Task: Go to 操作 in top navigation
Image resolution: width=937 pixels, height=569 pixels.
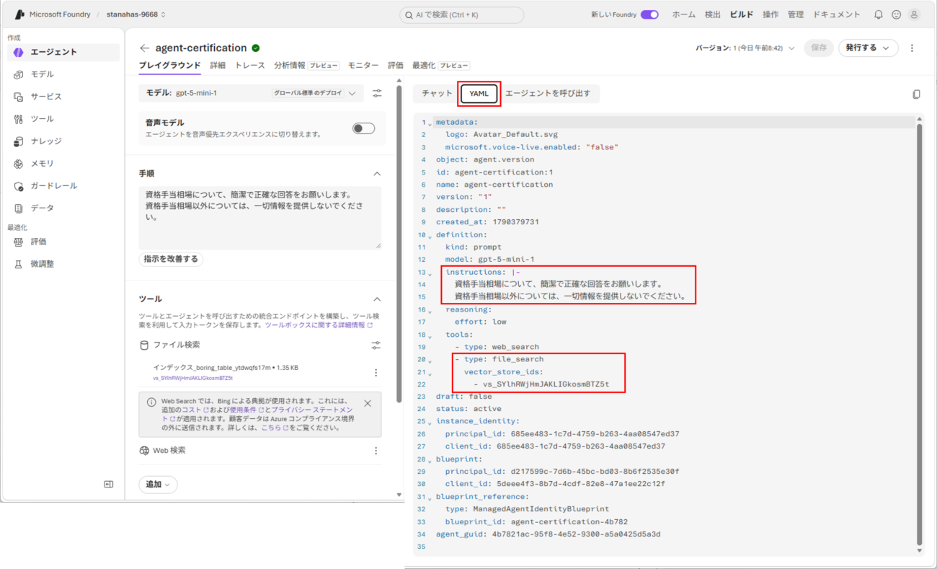Action: (x=771, y=14)
